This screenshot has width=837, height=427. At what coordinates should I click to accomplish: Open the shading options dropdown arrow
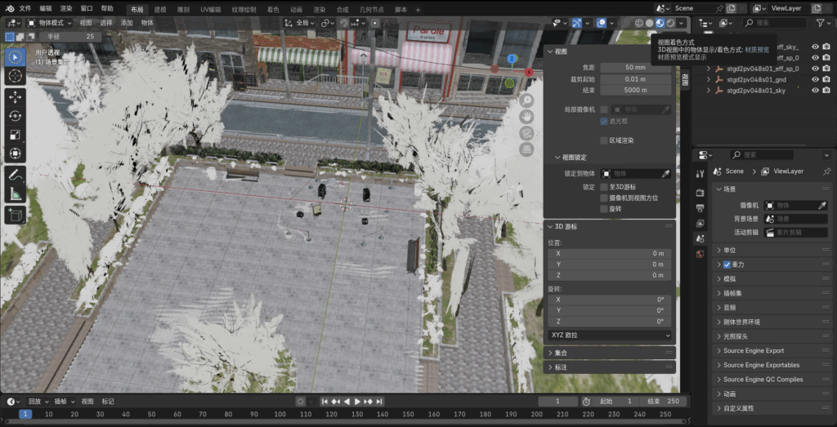tap(683, 23)
